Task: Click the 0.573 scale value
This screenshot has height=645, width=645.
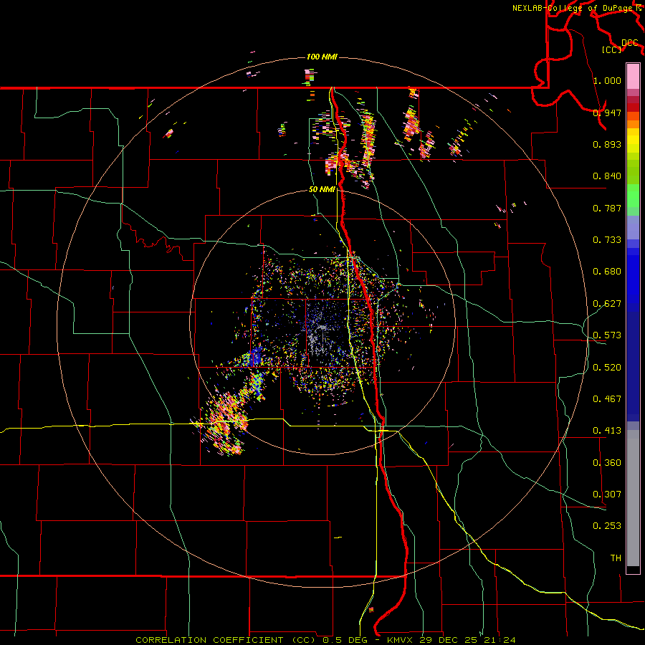Action: (x=607, y=335)
